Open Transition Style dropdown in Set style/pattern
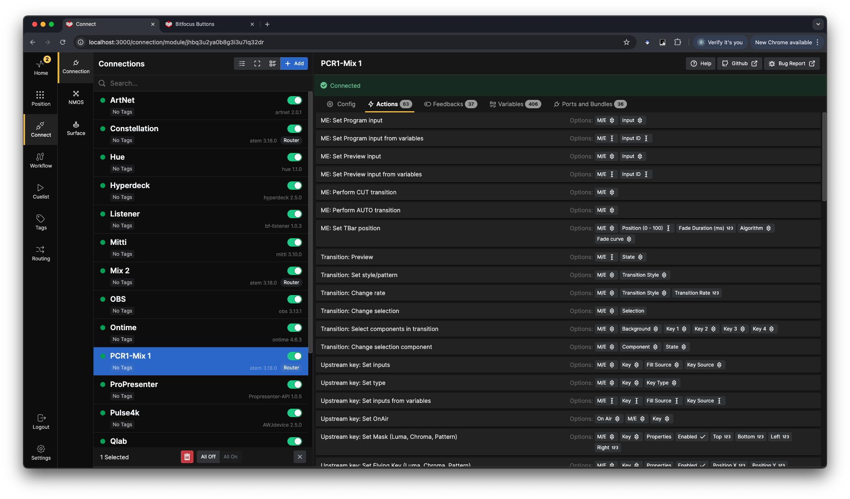 pyautogui.click(x=644, y=275)
